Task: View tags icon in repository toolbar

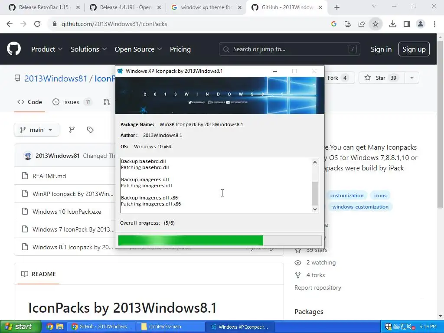Action: 90,130
